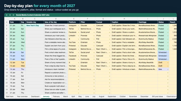Click the idea cell 'Show your workspace as it...'
The width and height of the screenshot is (181, 101).
click(x=56, y=29)
